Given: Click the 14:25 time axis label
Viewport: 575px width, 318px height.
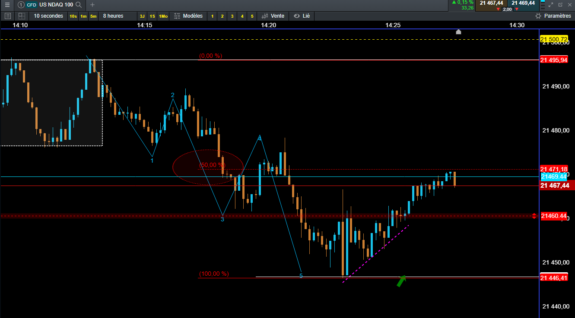Looking at the screenshot, I should pos(393,25).
